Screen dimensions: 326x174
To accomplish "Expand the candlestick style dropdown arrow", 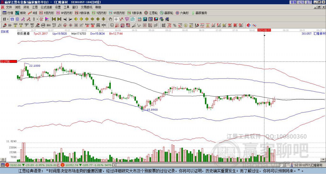I will pos(37,19).
